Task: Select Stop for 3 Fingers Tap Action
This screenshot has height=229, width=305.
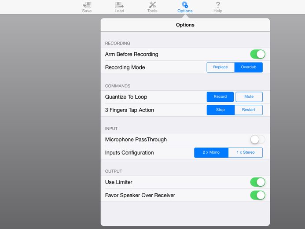Action: coord(220,110)
